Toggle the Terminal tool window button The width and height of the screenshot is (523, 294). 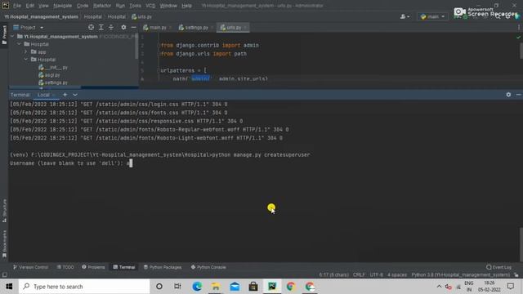[x=123, y=267]
